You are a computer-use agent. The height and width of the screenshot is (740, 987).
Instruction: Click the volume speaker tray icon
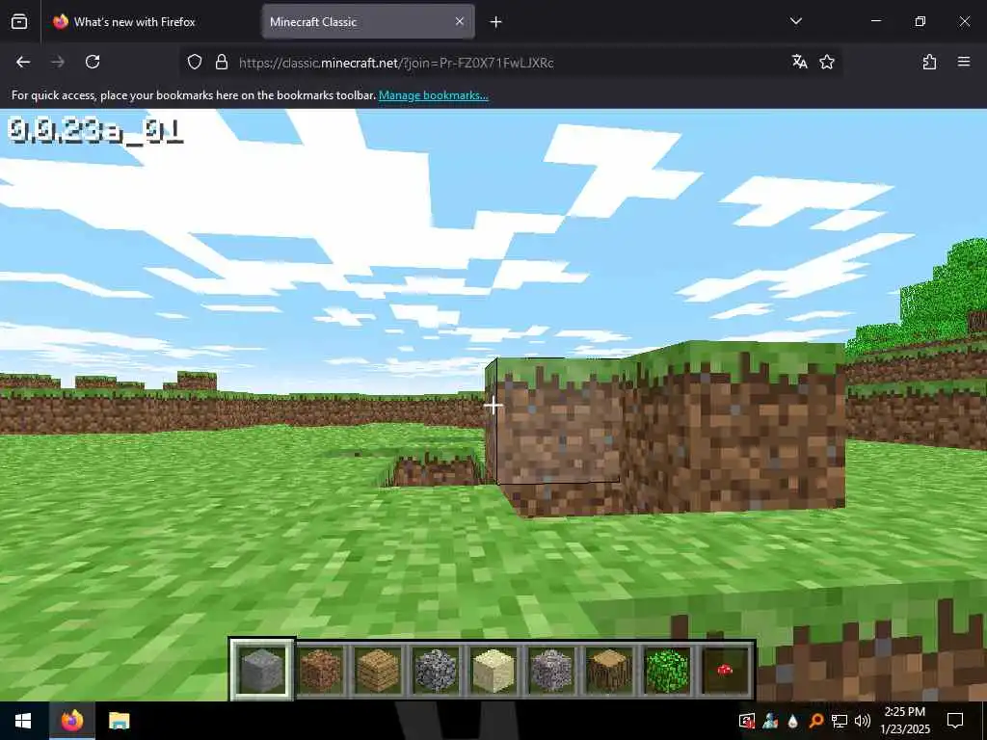863,721
